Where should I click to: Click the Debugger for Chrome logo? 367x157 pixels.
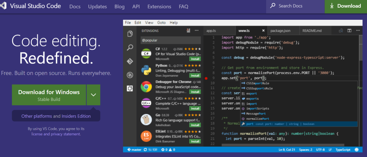pos(146,87)
